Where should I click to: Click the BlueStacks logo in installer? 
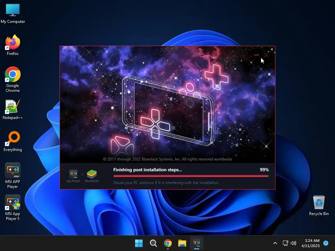pos(92,176)
